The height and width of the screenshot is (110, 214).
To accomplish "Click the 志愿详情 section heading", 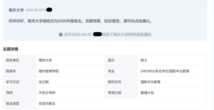I will tap(10, 49).
